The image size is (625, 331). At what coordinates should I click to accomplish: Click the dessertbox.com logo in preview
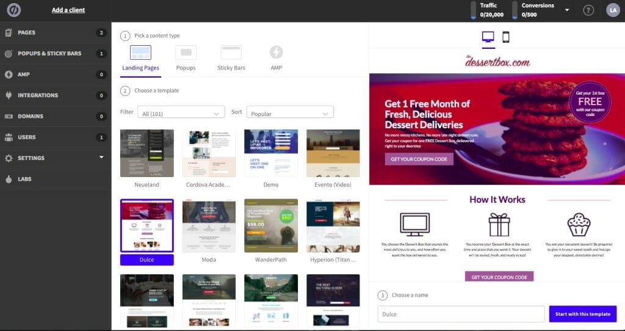(x=497, y=62)
